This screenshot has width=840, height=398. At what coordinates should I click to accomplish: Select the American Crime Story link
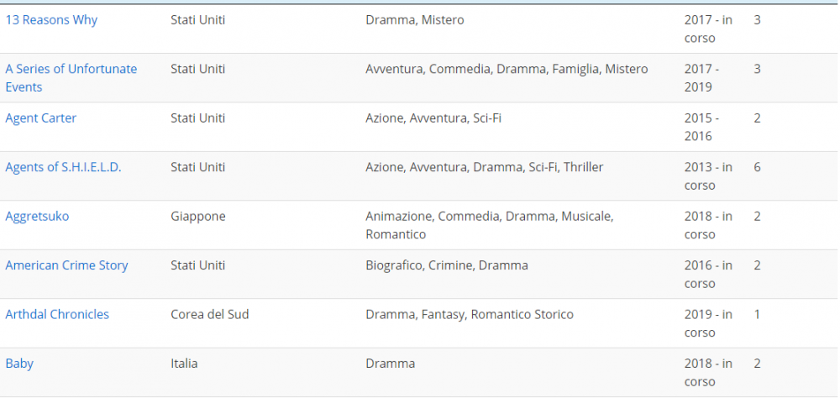(66, 265)
